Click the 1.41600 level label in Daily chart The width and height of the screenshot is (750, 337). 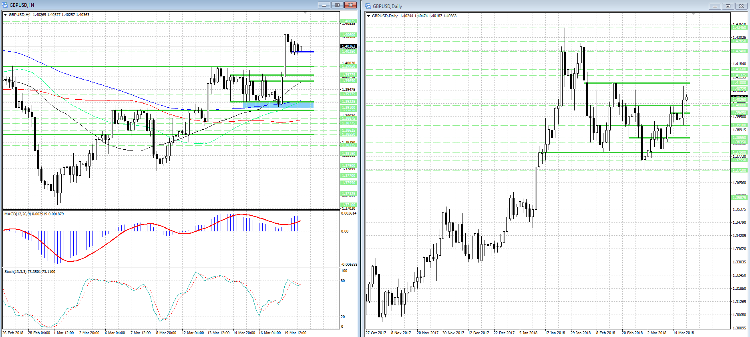coord(739,69)
